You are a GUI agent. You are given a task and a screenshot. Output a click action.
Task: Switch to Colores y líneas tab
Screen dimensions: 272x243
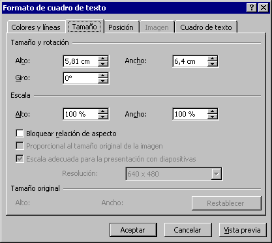(x=36, y=27)
